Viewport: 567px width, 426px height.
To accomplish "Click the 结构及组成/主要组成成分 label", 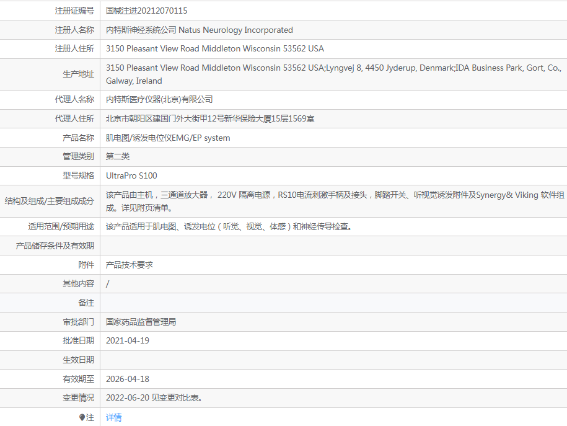I will (x=50, y=202).
